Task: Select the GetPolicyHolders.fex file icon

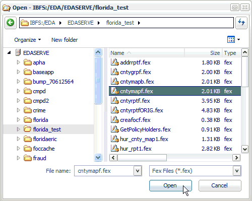Action: tap(115, 129)
